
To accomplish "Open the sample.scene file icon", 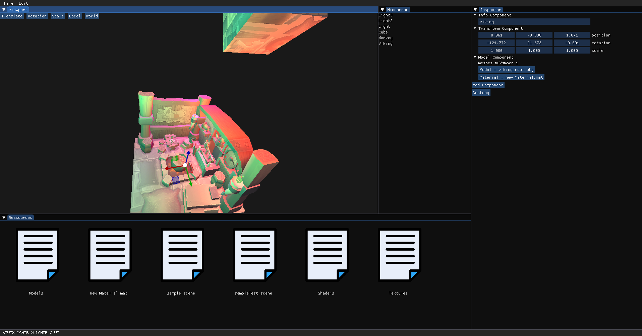I will [x=182, y=255].
